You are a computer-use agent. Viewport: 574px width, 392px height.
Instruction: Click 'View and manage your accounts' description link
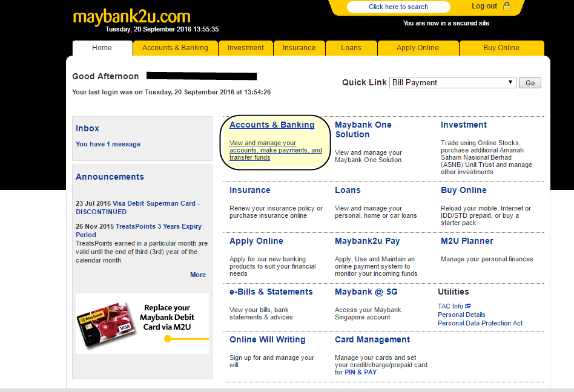point(275,150)
